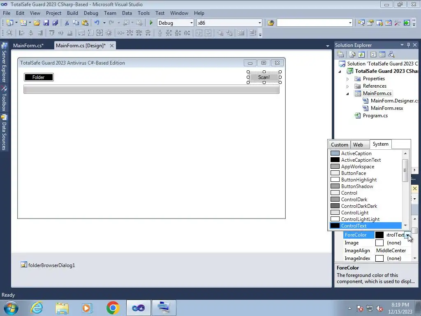
Task: Open the document tabs overflow dropdown
Action: 328,46
